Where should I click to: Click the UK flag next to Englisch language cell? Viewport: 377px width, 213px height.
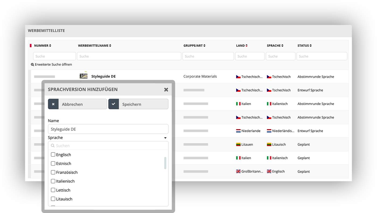coord(269,171)
